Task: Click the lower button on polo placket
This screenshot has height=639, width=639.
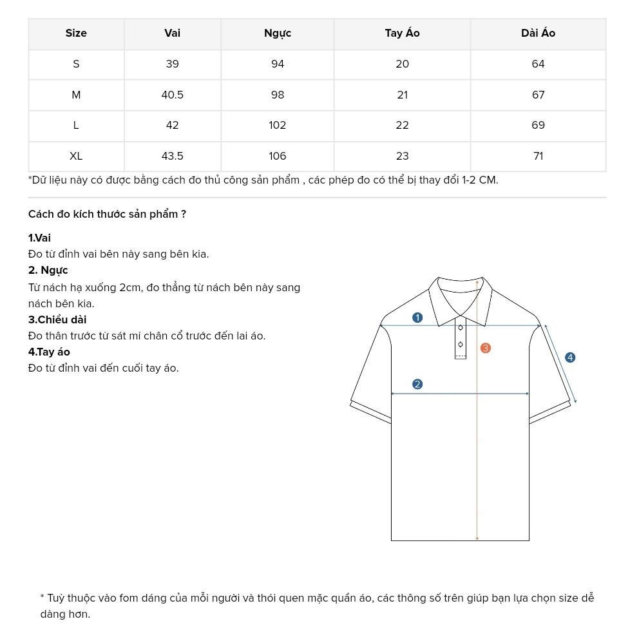Action: coord(460,344)
